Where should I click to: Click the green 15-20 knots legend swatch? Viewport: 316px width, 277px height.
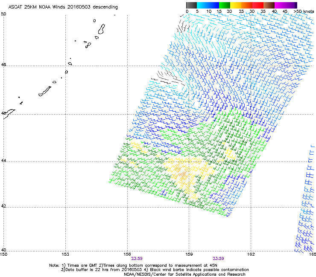[x=225, y=5]
